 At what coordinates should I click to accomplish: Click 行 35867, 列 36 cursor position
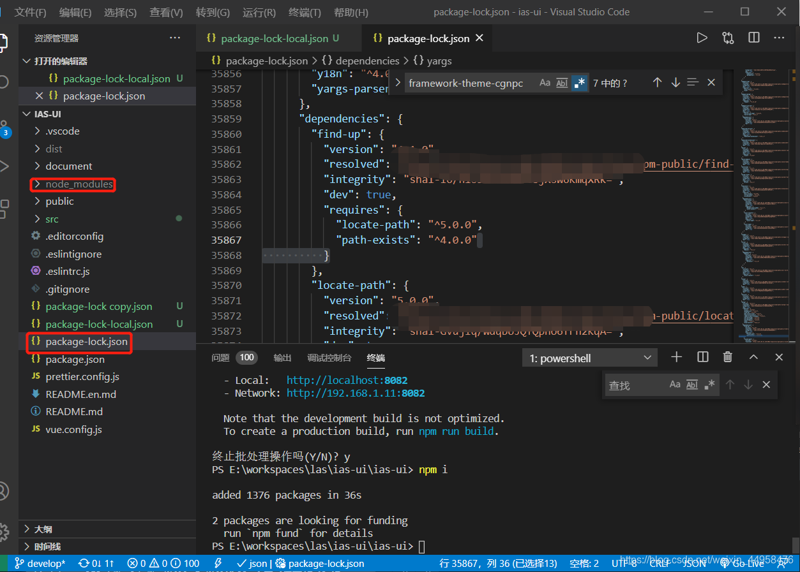click(499, 563)
